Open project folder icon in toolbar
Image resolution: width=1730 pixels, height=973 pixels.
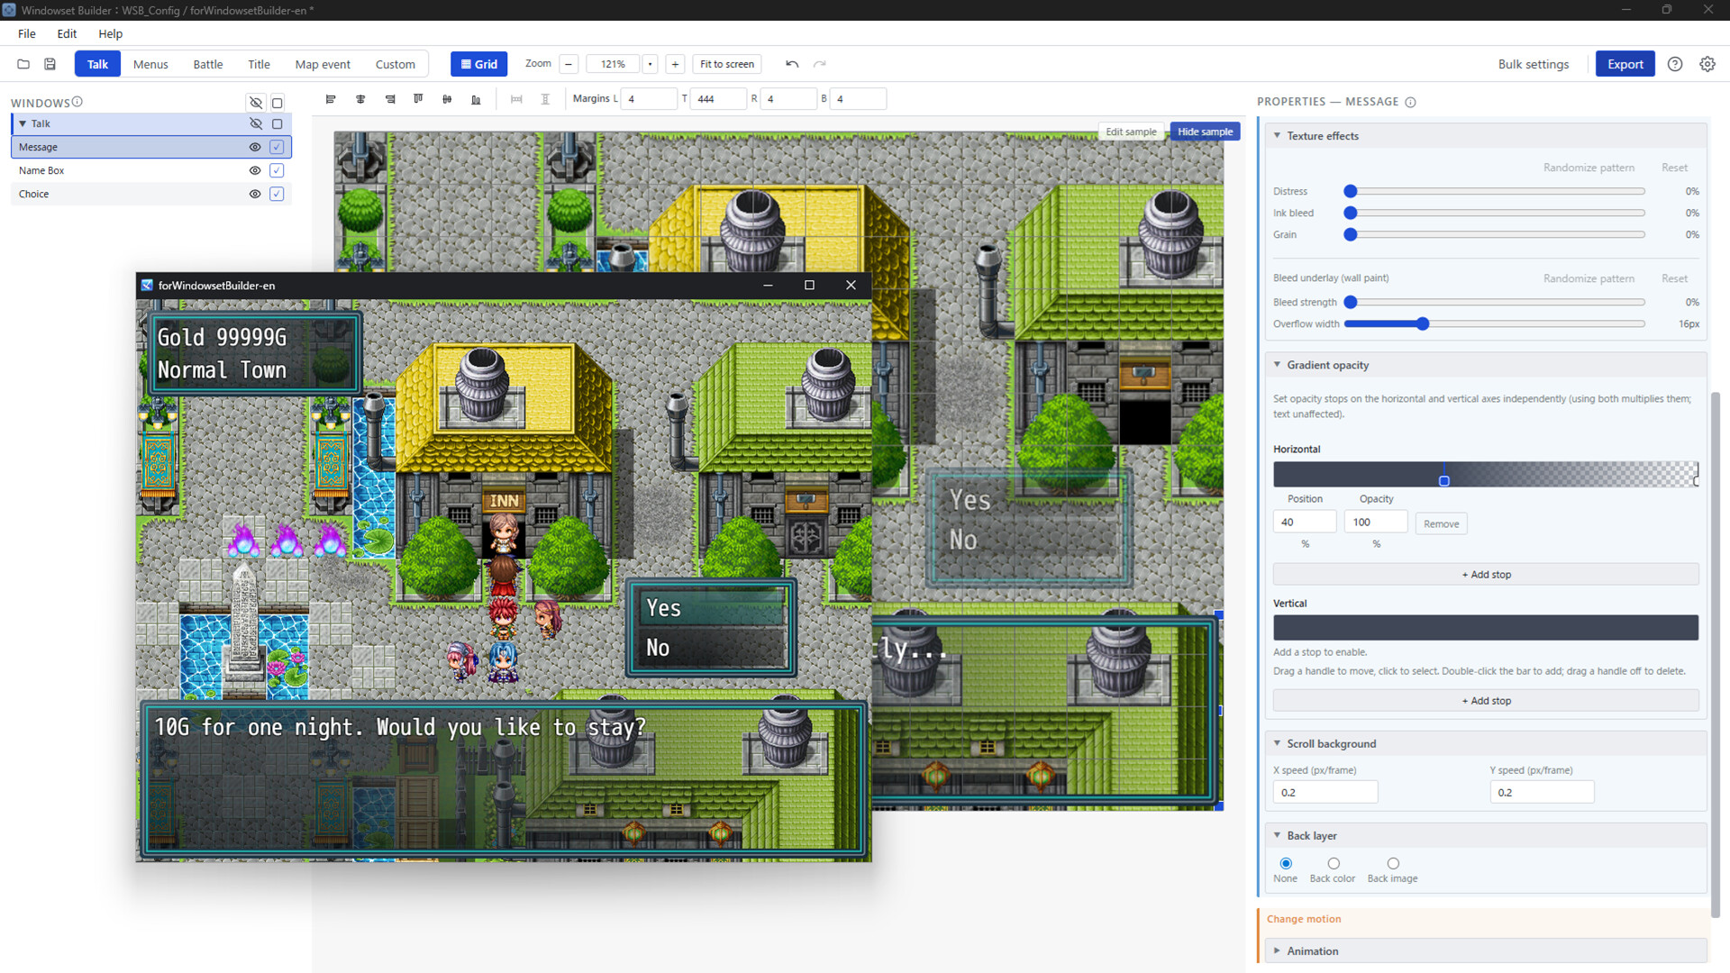pos(23,64)
